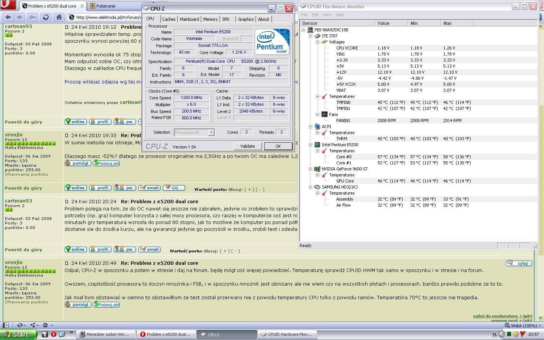
Task: Click the Value column header
Action: (x=391, y=23)
